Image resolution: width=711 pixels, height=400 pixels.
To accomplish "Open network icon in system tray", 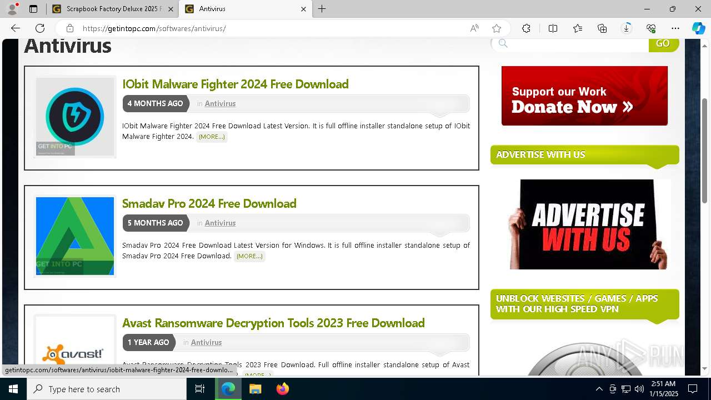I will pyautogui.click(x=626, y=389).
